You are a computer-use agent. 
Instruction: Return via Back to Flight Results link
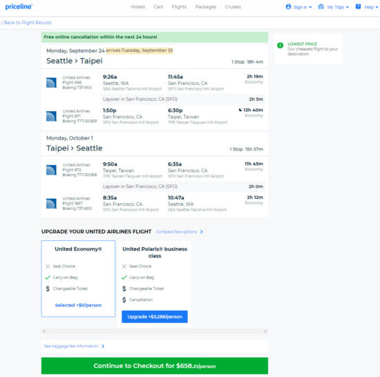click(26, 23)
